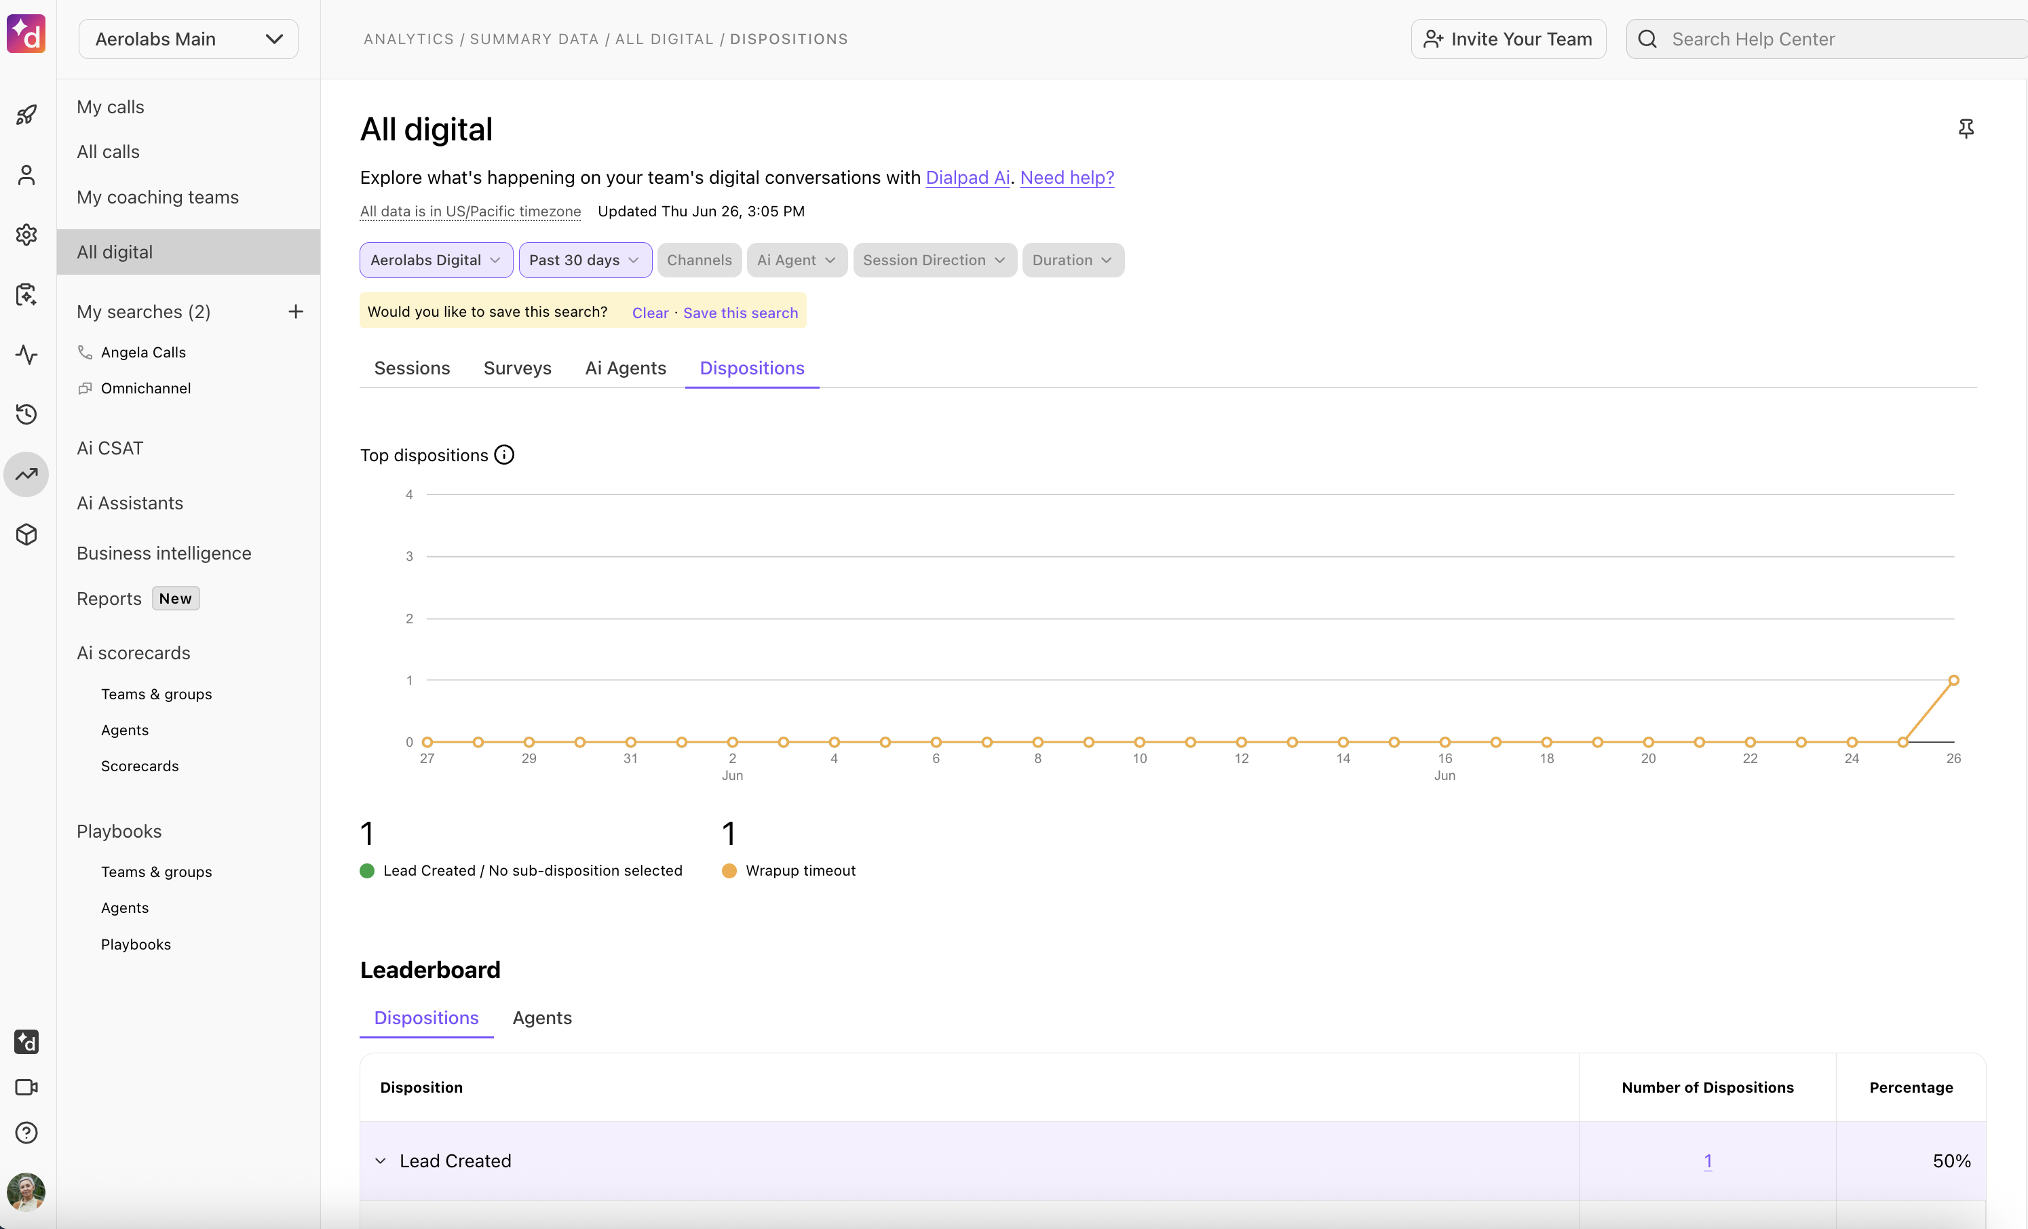Open Scorecards under Ai scorecards

point(140,766)
